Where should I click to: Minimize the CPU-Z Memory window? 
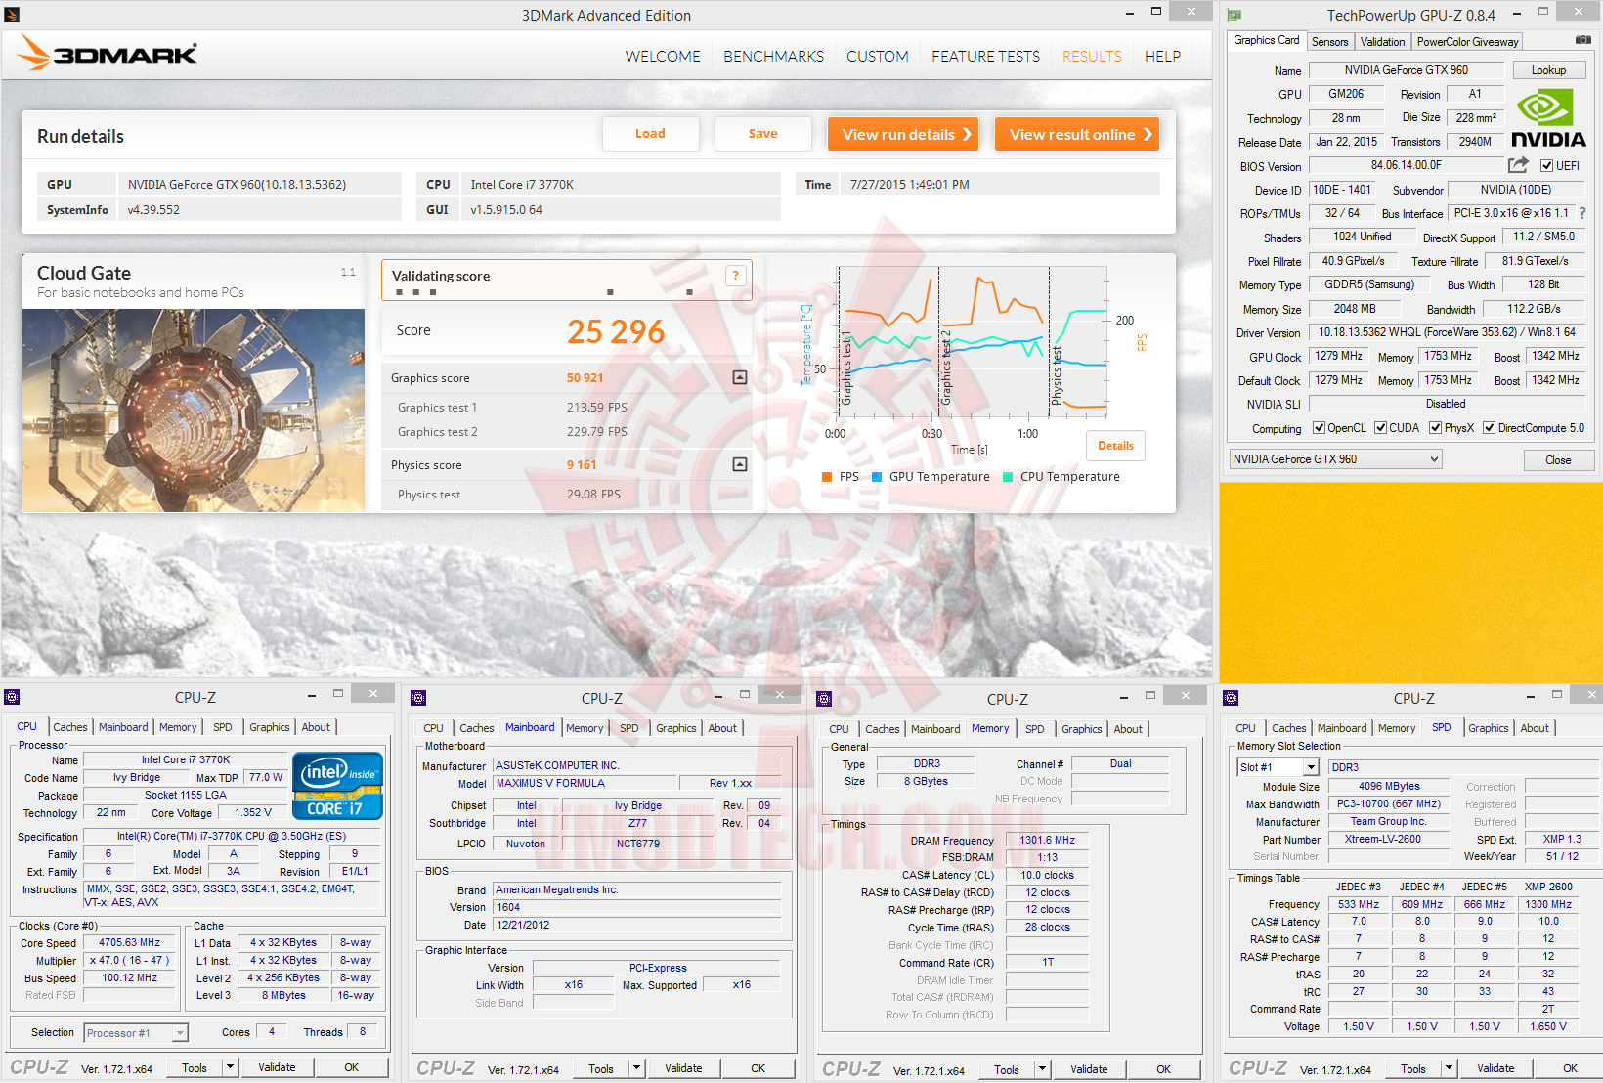pos(1124,697)
